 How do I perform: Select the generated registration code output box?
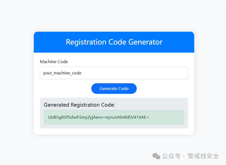[x=114, y=117]
